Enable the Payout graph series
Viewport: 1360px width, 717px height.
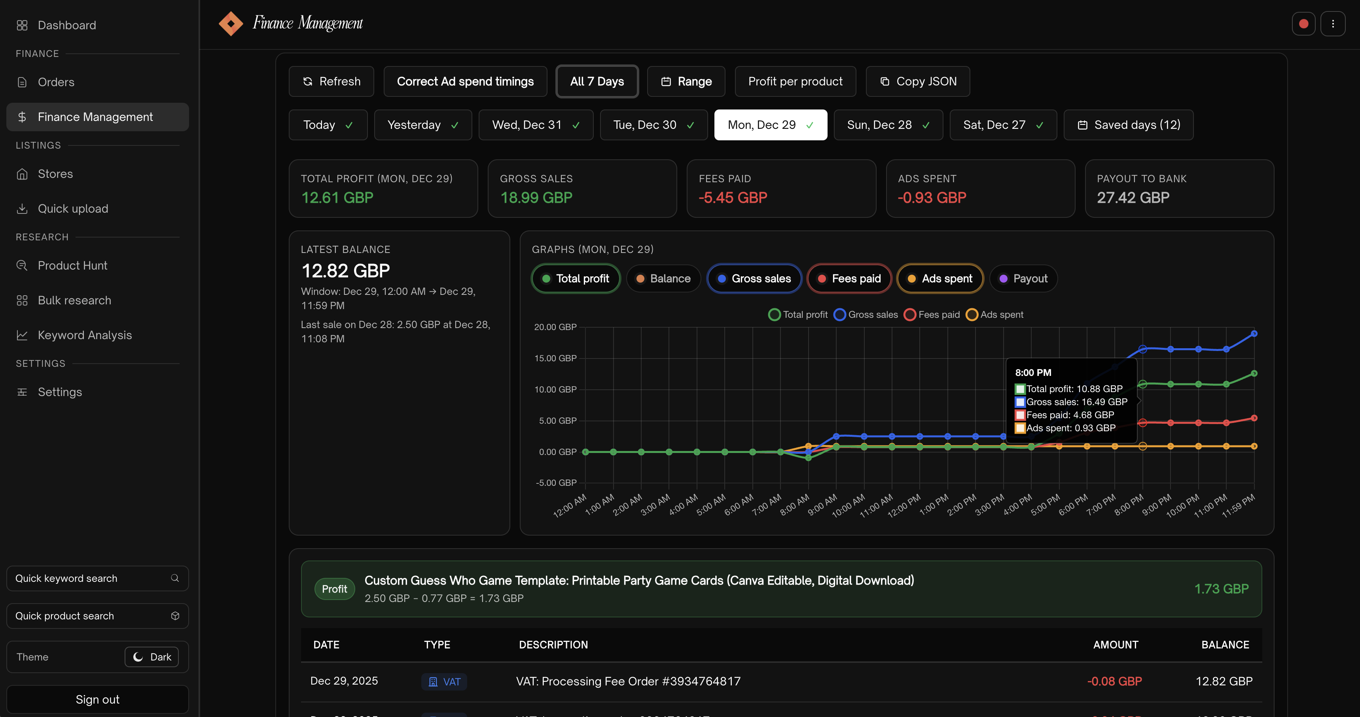click(1023, 278)
